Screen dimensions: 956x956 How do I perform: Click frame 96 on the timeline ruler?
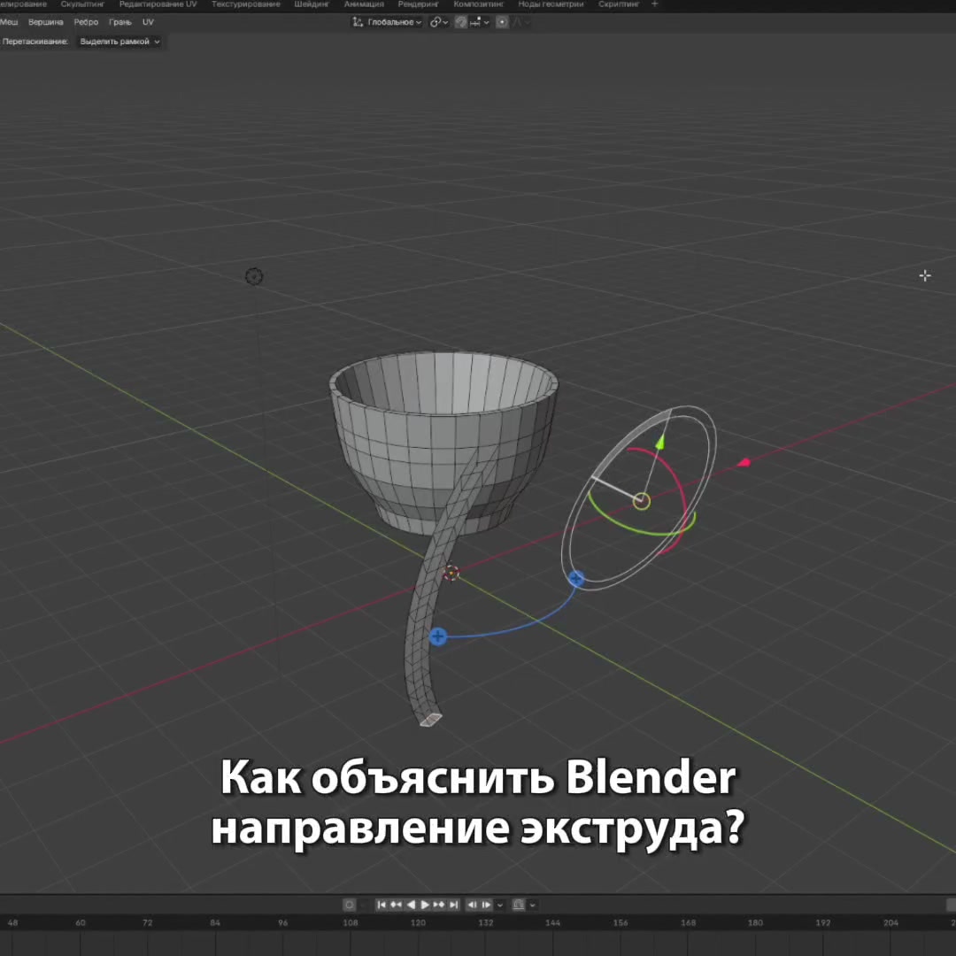[283, 923]
